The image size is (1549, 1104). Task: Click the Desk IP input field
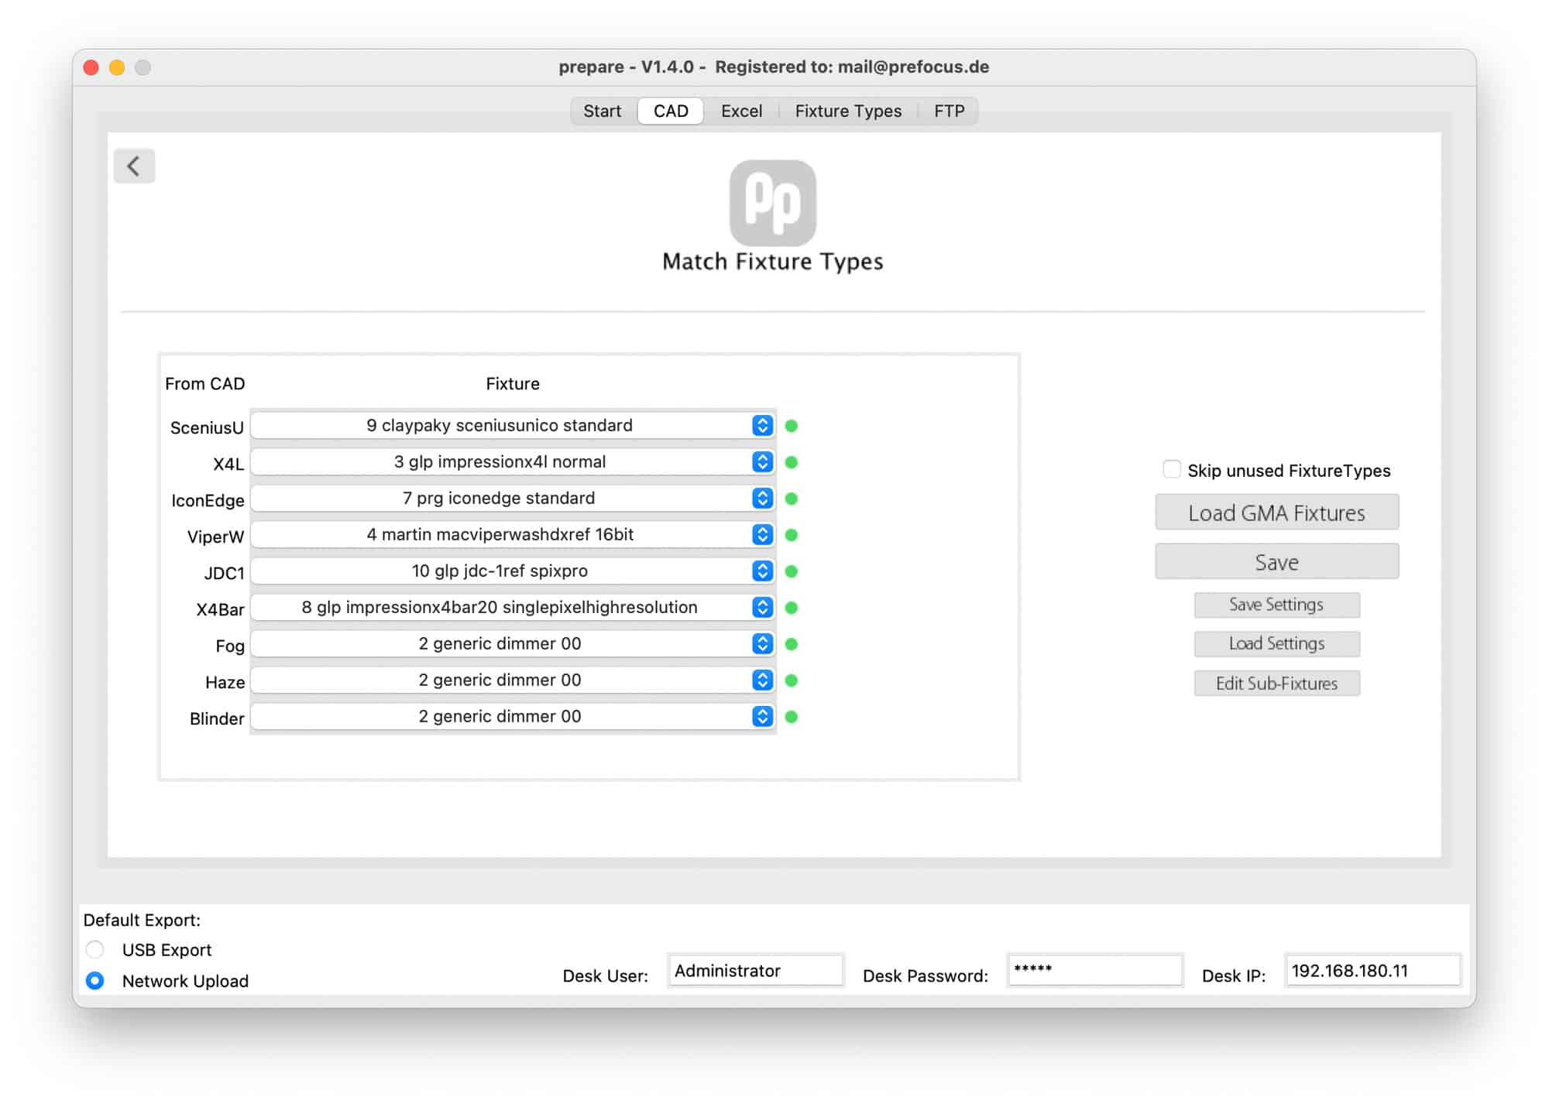[1371, 970]
